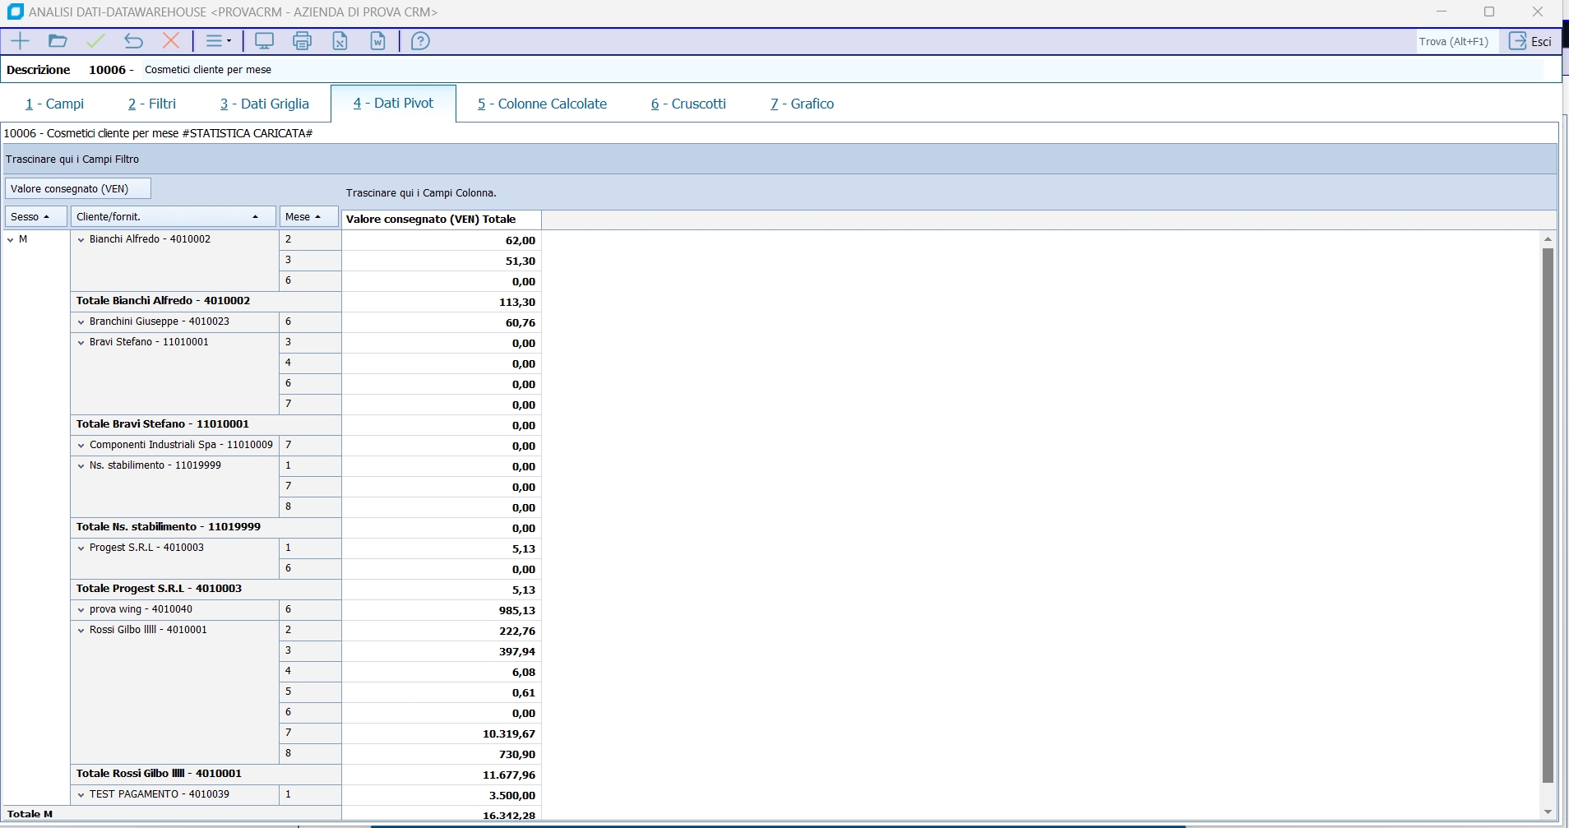Export data to Word file icon

coord(377,41)
